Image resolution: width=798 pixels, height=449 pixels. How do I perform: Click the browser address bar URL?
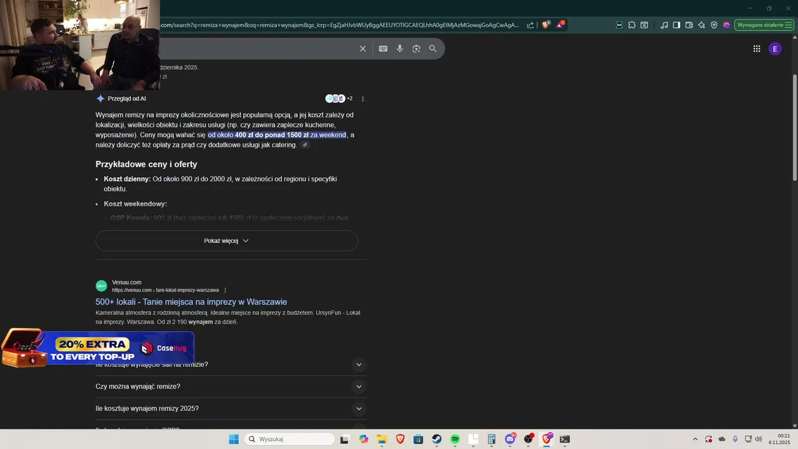click(x=340, y=25)
